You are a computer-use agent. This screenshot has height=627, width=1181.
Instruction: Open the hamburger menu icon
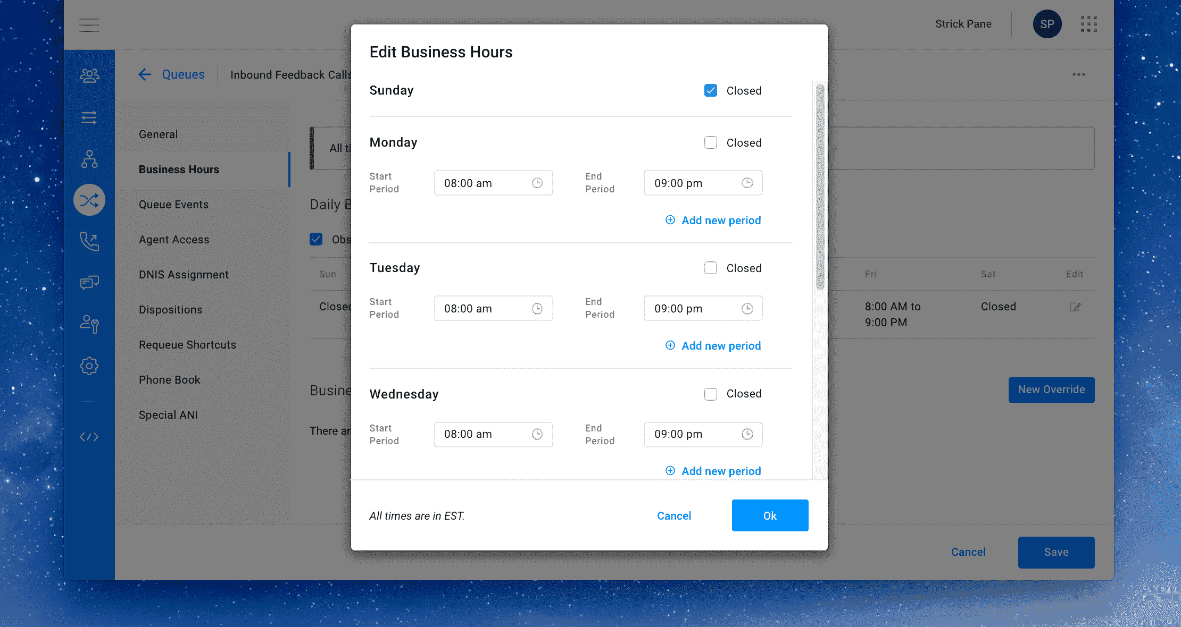pyautogui.click(x=89, y=25)
